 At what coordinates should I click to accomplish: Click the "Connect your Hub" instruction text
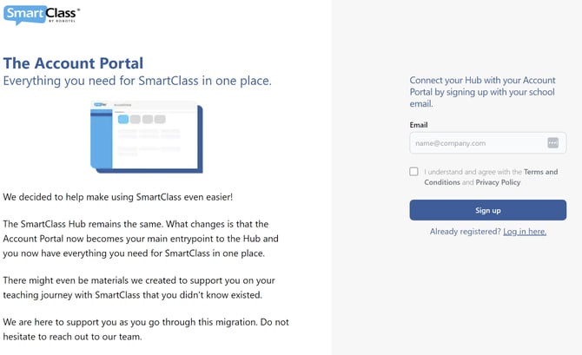(x=482, y=92)
